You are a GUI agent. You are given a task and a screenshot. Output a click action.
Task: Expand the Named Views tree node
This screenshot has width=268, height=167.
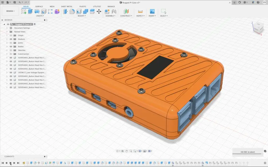point(7,32)
